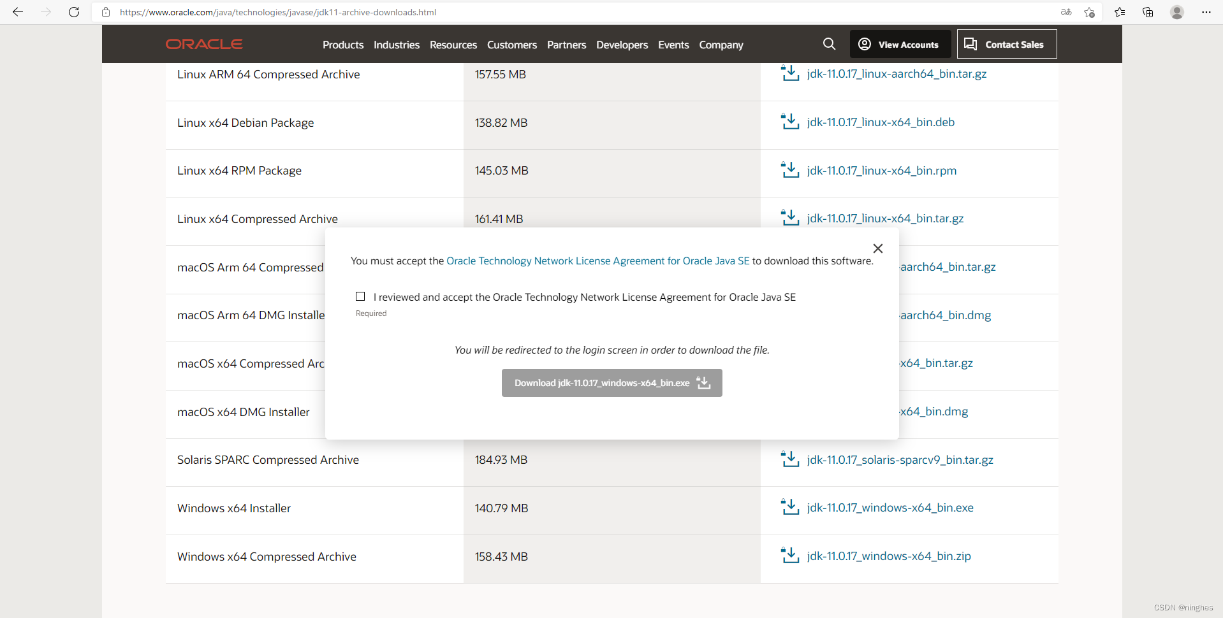1223x618 pixels.
Task: Check the license agreement acceptance checkbox
Action: click(360, 296)
